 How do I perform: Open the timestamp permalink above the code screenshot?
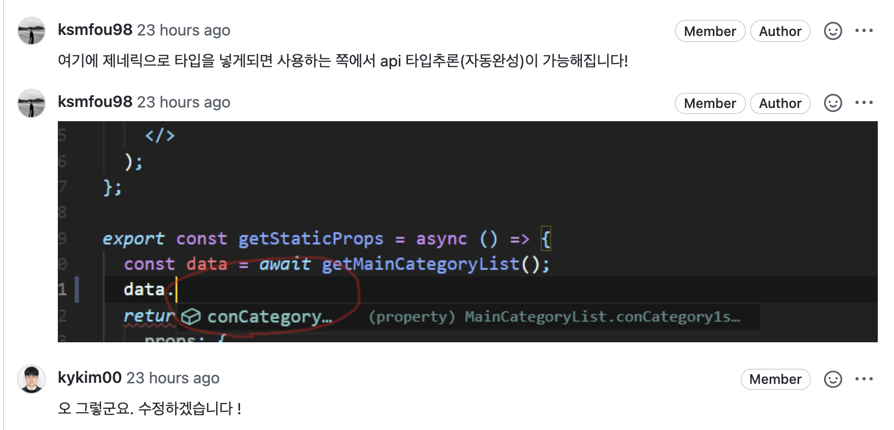pos(184,102)
